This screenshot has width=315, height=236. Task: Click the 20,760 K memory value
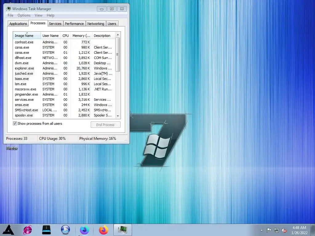coord(83,68)
